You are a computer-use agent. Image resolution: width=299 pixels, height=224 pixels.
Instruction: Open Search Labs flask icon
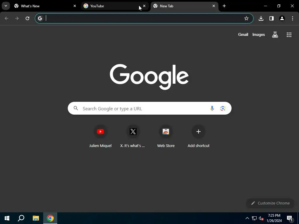[275, 35]
